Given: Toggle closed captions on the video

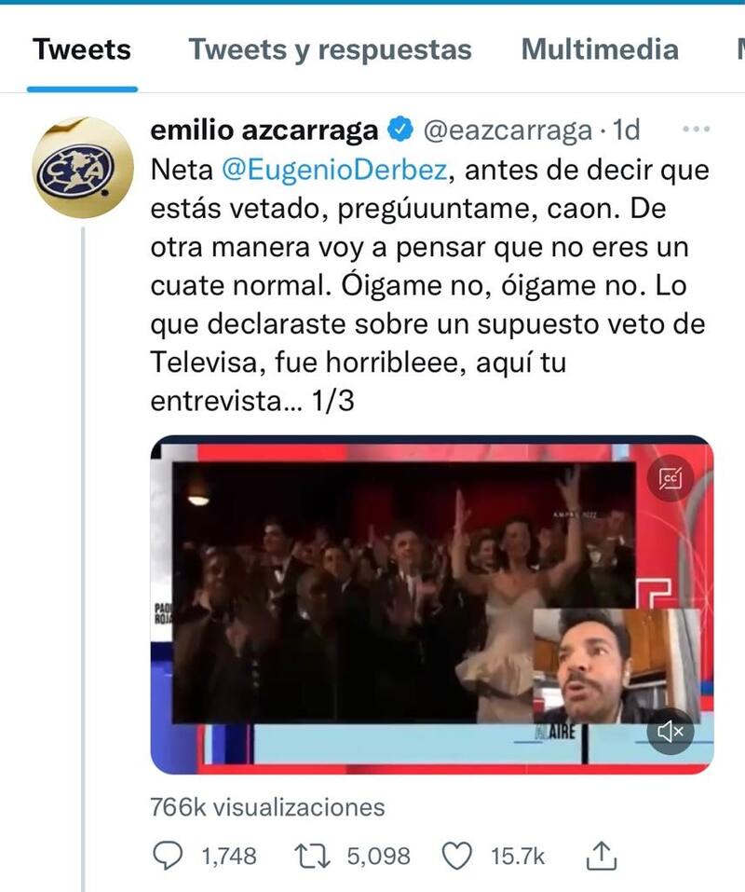Looking at the screenshot, I should click(670, 478).
